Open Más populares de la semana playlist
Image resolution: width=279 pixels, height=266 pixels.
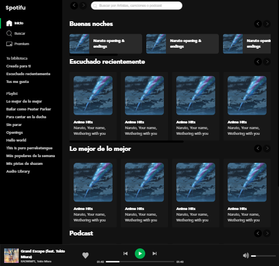point(31,156)
